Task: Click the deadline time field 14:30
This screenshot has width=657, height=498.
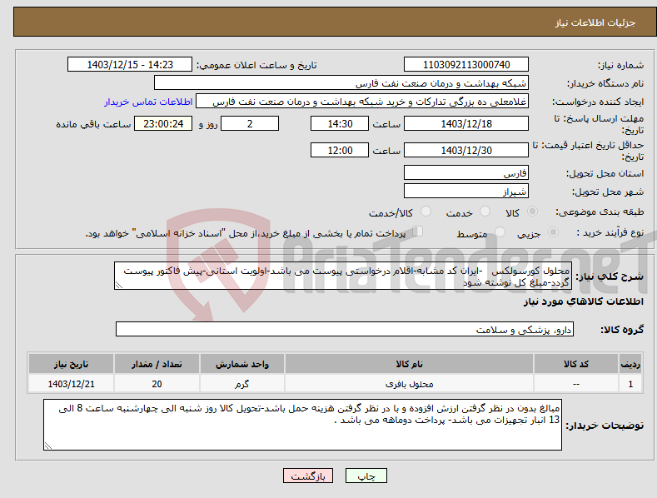Action: 340,123
